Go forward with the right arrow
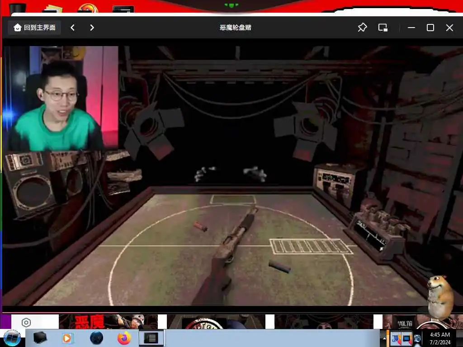The image size is (463, 347). pyautogui.click(x=92, y=28)
